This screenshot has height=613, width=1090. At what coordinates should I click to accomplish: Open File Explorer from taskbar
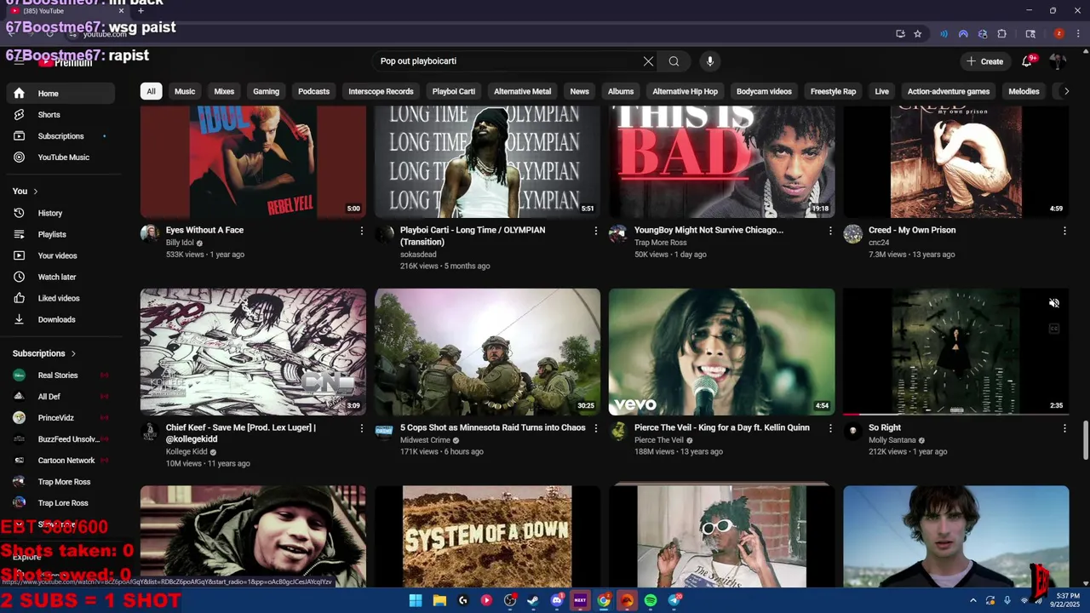439,600
